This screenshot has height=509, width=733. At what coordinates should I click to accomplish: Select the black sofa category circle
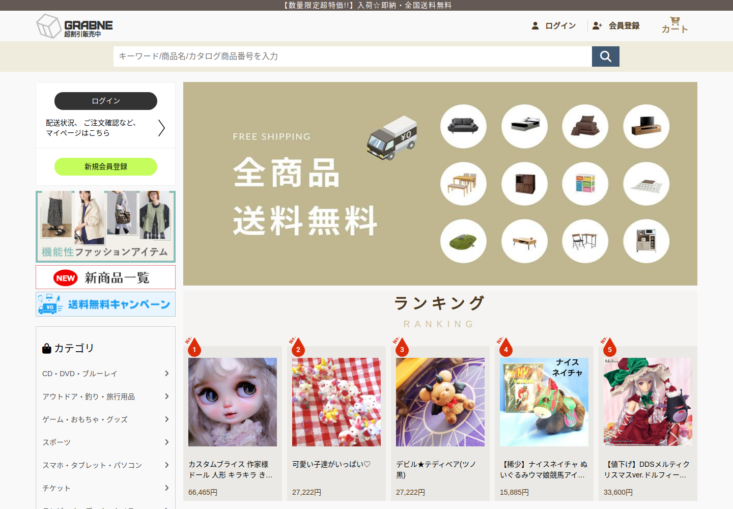(463, 126)
